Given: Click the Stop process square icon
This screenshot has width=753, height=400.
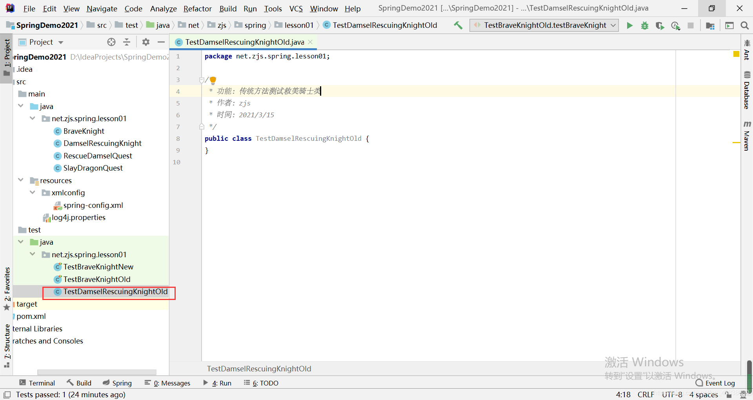Looking at the screenshot, I should (x=691, y=25).
